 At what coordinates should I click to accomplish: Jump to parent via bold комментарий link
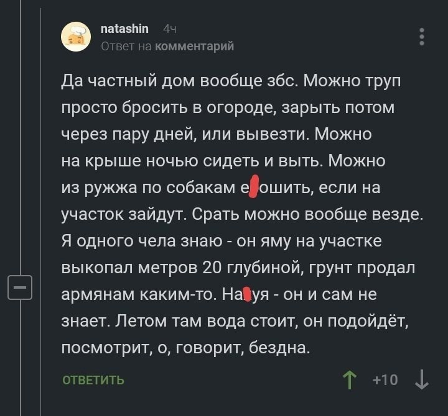(194, 46)
